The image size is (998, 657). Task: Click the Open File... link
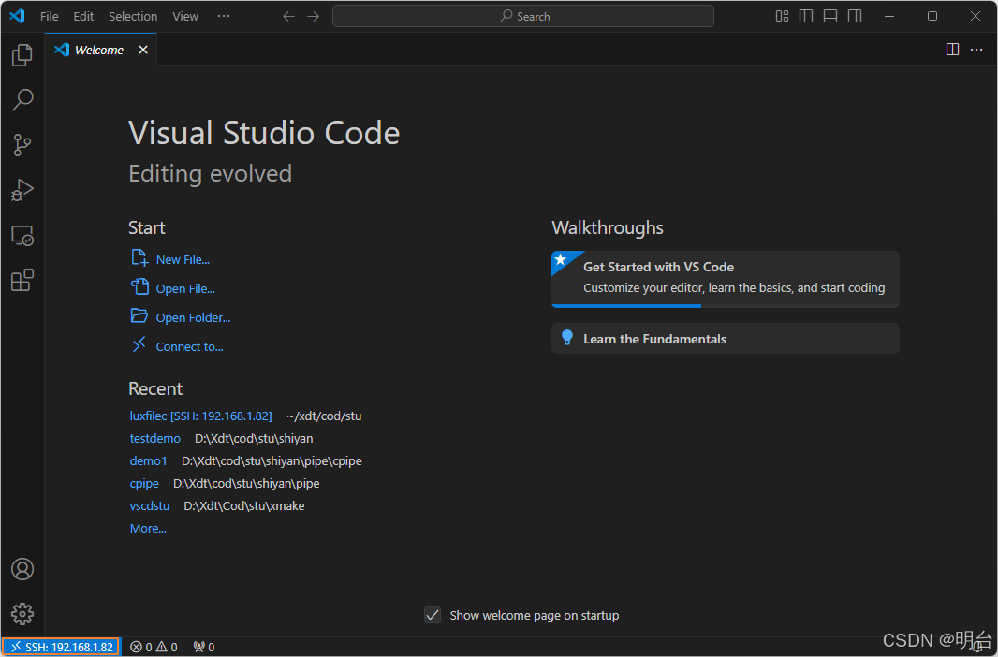pyautogui.click(x=185, y=289)
